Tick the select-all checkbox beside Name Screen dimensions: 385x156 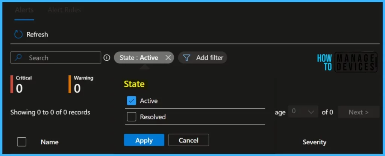coord(21,142)
